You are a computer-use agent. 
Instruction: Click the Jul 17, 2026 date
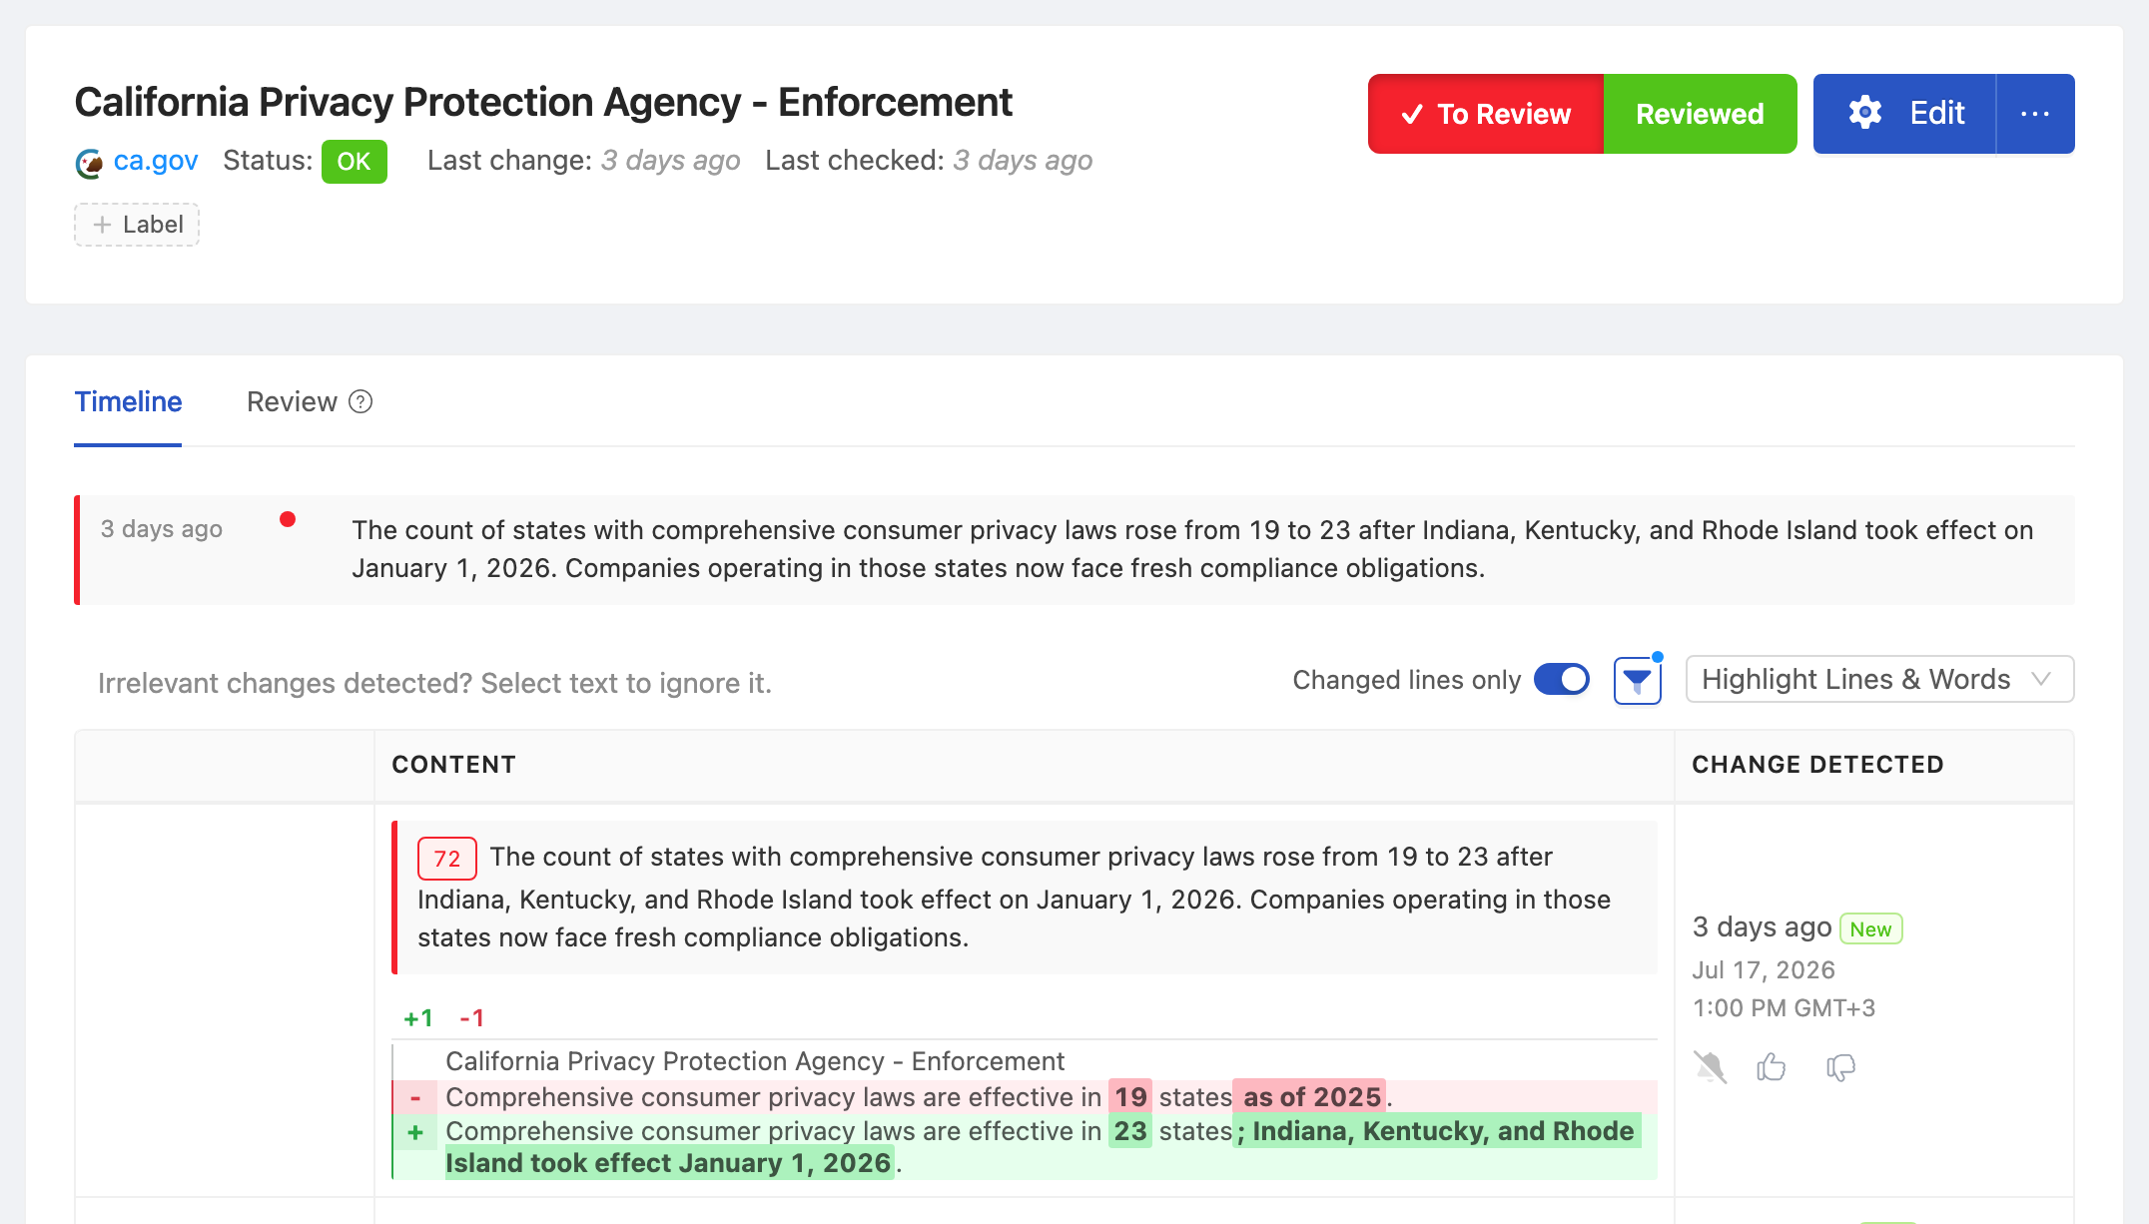click(x=1764, y=970)
